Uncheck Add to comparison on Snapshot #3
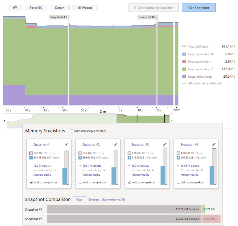The height and width of the screenshot is (226, 238). (130, 182)
